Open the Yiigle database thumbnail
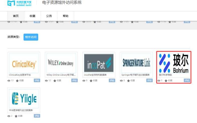This screenshot has width=197, height=123. coord(24,99)
